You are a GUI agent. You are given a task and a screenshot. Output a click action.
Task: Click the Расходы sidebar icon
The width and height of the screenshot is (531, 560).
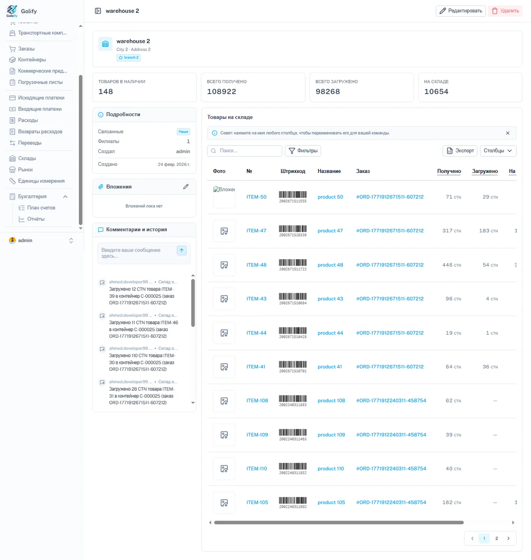(12, 120)
